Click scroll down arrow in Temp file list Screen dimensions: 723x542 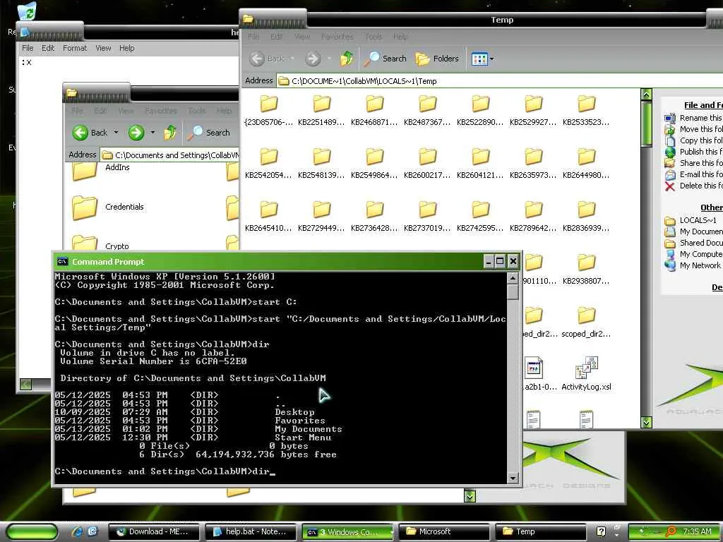point(647,422)
